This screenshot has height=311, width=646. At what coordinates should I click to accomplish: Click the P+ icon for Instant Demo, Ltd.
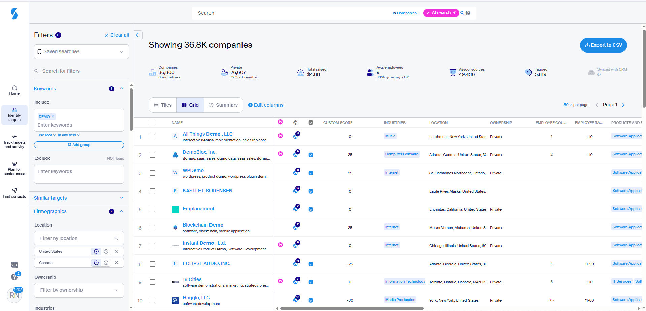[280, 245]
